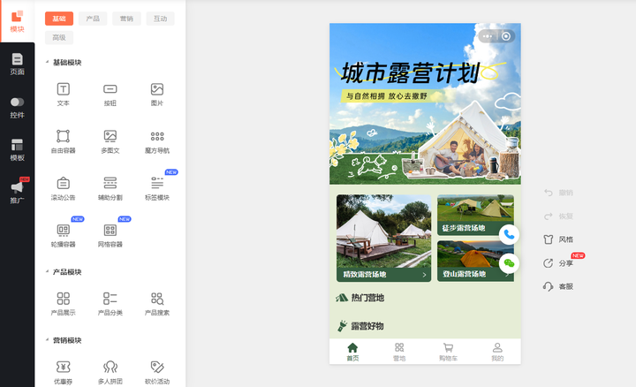The height and width of the screenshot is (387, 636).
Task: Open the 风格 style settings
Action: (558, 239)
